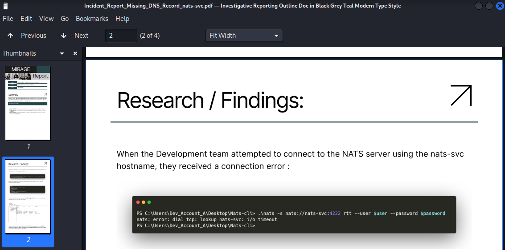The width and height of the screenshot is (505, 250).
Task: Click the Next button label
Action: click(x=81, y=36)
